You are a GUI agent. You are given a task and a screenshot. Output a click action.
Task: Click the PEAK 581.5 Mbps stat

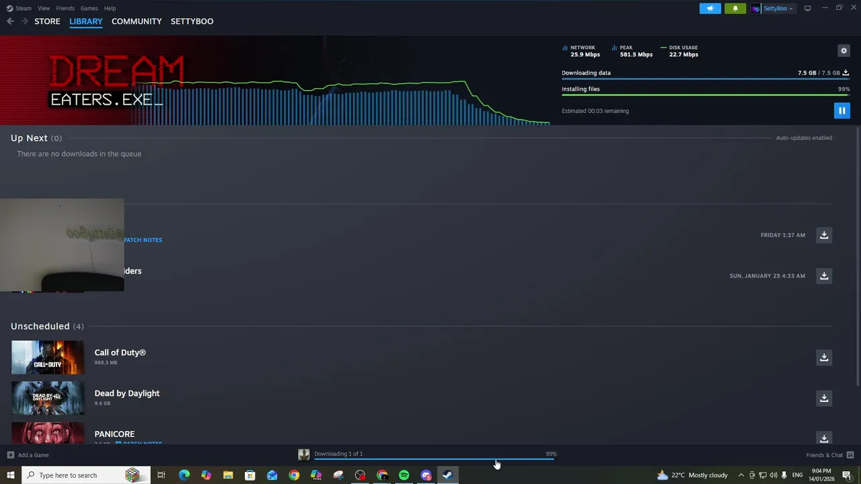633,51
